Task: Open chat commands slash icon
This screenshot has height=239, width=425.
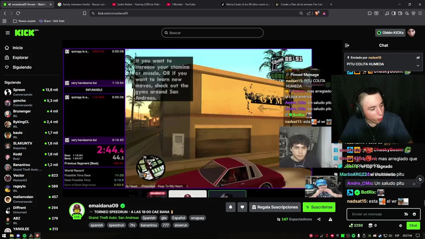Action: pyautogui.click(x=406, y=214)
